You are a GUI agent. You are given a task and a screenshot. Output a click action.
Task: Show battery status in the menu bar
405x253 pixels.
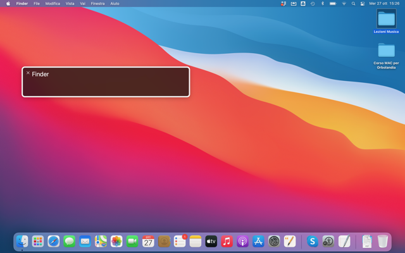click(x=333, y=4)
